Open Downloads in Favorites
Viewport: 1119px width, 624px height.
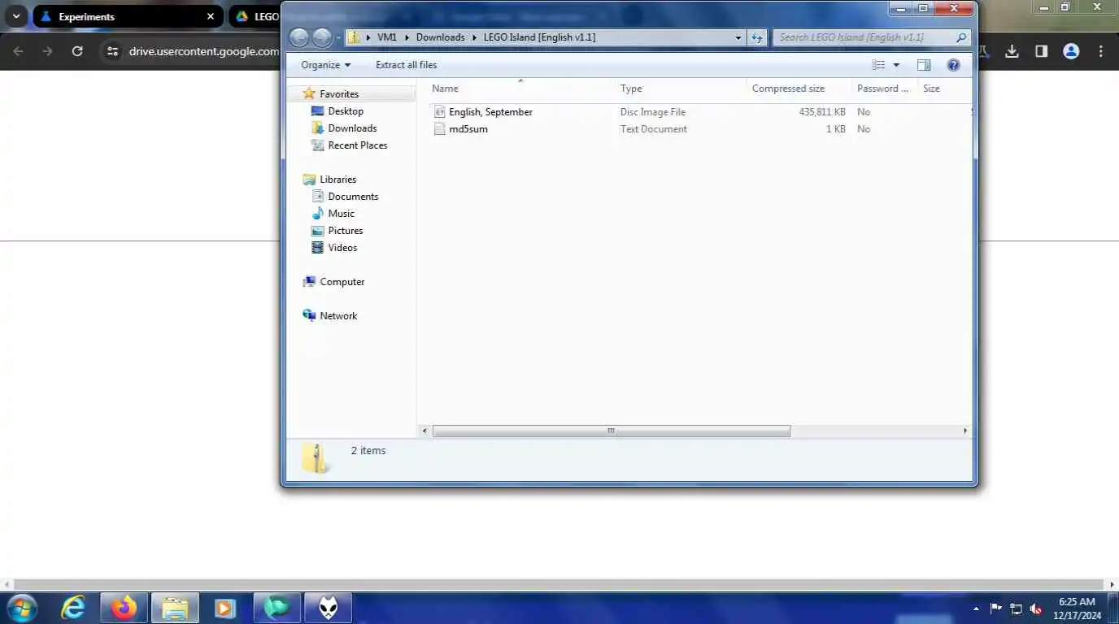[352, 128]
